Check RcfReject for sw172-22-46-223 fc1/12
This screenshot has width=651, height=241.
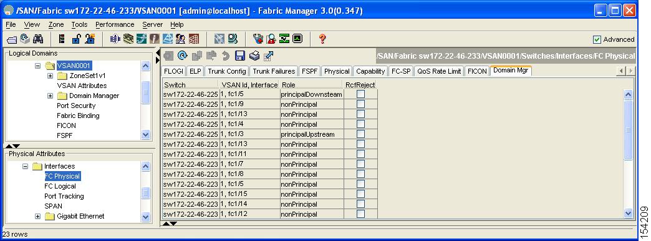(361, 214)
